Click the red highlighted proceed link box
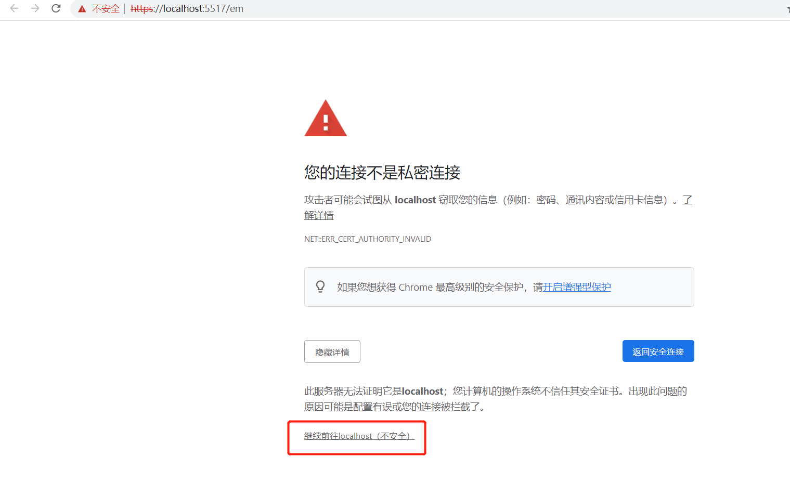This screenshot has height=482, width=790. click(x=357, y=437)
